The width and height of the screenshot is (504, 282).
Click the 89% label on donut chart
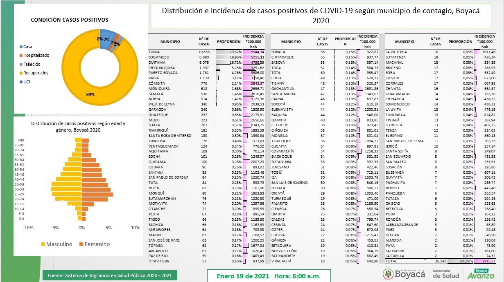coord(90,94)
